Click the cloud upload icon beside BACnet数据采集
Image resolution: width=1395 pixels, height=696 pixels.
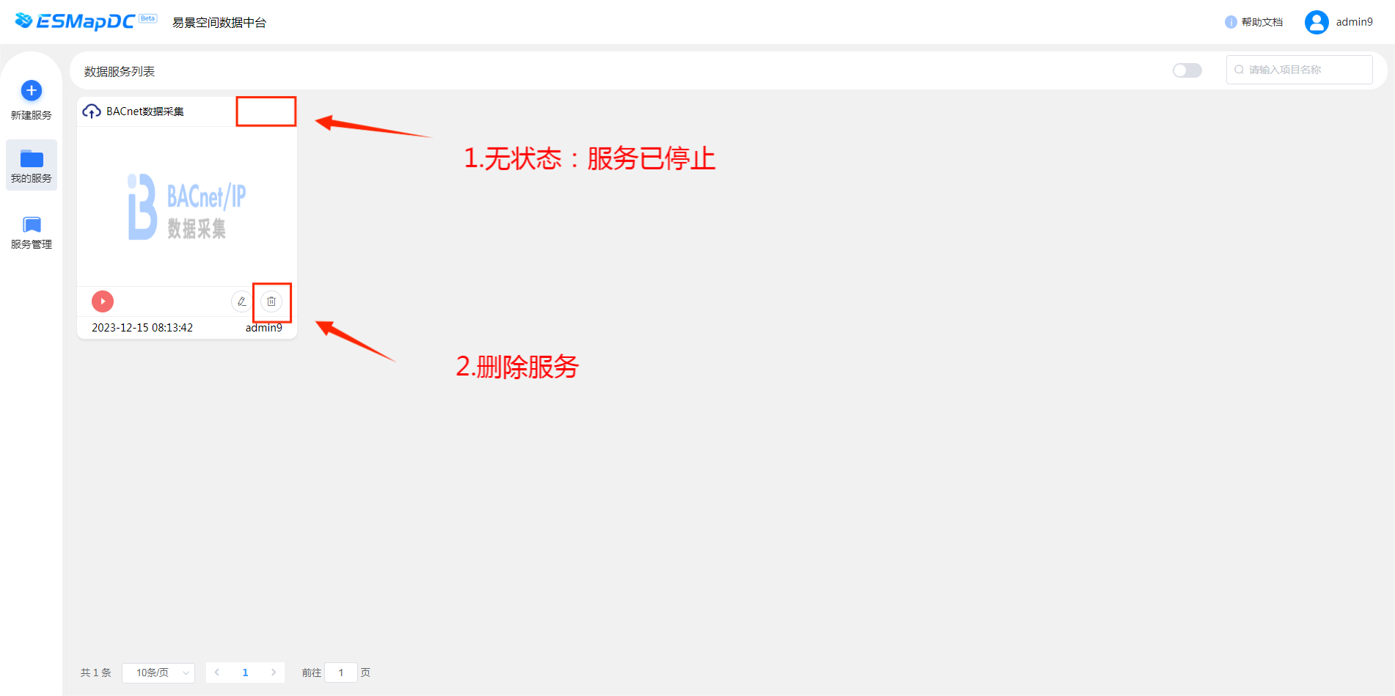click(x=92, y=111)
